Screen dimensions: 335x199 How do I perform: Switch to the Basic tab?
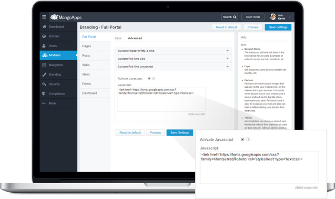[x=118, y=38]
